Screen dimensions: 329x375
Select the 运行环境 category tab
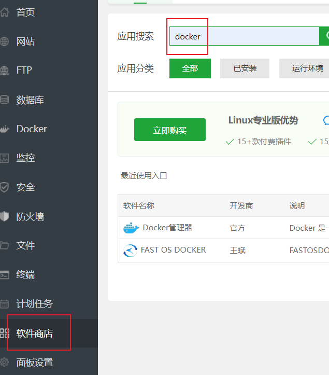click(x=304, y=68)
